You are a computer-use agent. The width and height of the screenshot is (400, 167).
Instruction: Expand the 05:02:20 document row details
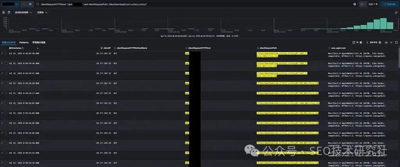(2, 54)
